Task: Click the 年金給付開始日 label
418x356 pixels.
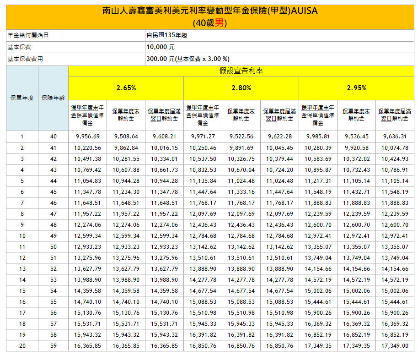Action: pyautogui.click(x=28, y=35)
